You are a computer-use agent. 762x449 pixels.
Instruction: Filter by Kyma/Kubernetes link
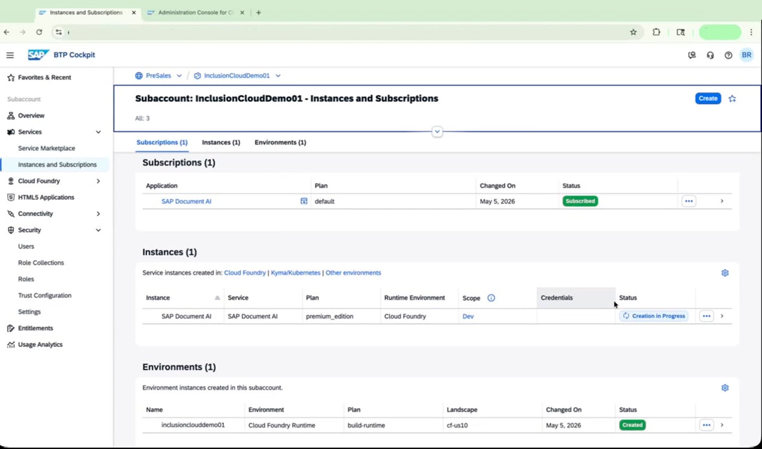point(296,273)
